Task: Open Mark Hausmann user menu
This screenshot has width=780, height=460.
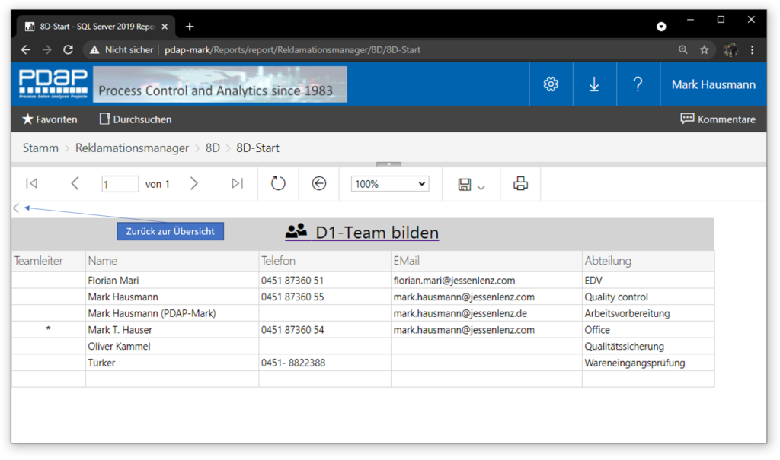Action: pyautogui.click(x=713, y=84)
